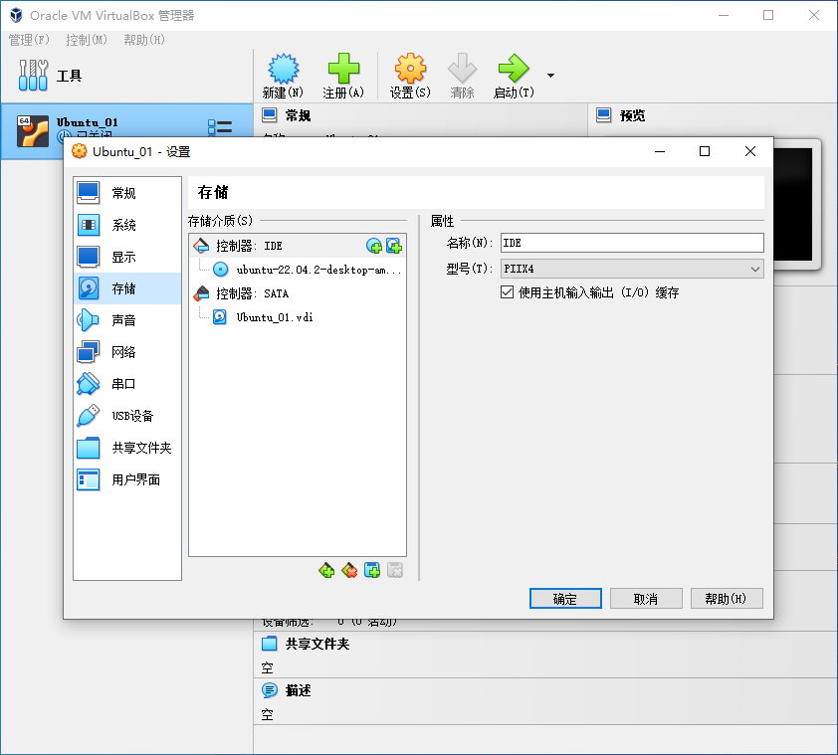
Task: Cancel the dialog with the 取消 button
Action: (x=646, y=599)
